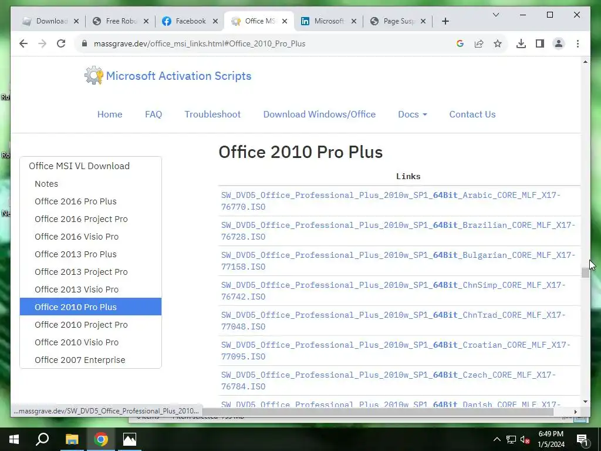The height and width of the screenshot is (451, 601).
Task: Go back with the browser back arrow
Action: point(23,43)
